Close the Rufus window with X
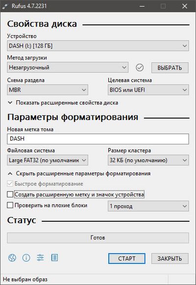The image size is (196, 285). pyautogui.click(x=185, y=6)
